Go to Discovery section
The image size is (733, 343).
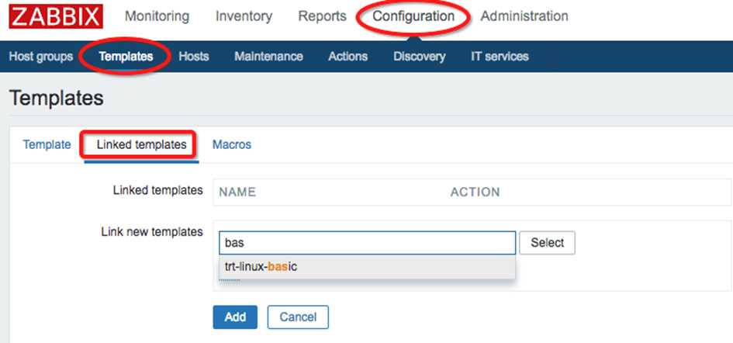[x=420, y=57]
